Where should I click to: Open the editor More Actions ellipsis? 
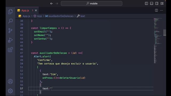pyautogui.click(x=161, y=10)
